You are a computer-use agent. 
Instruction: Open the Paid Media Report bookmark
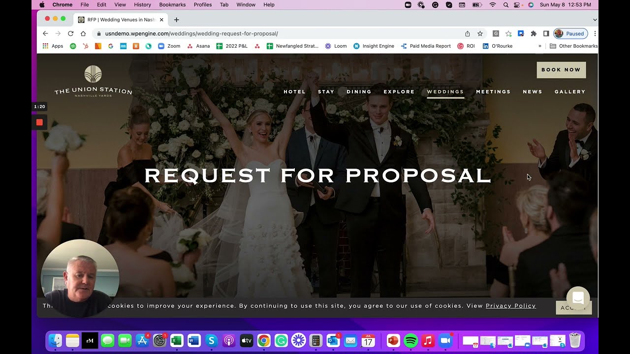(x=426, y=46)
